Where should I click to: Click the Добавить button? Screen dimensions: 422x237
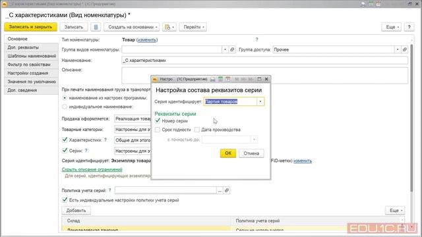[x=76, y=211]
